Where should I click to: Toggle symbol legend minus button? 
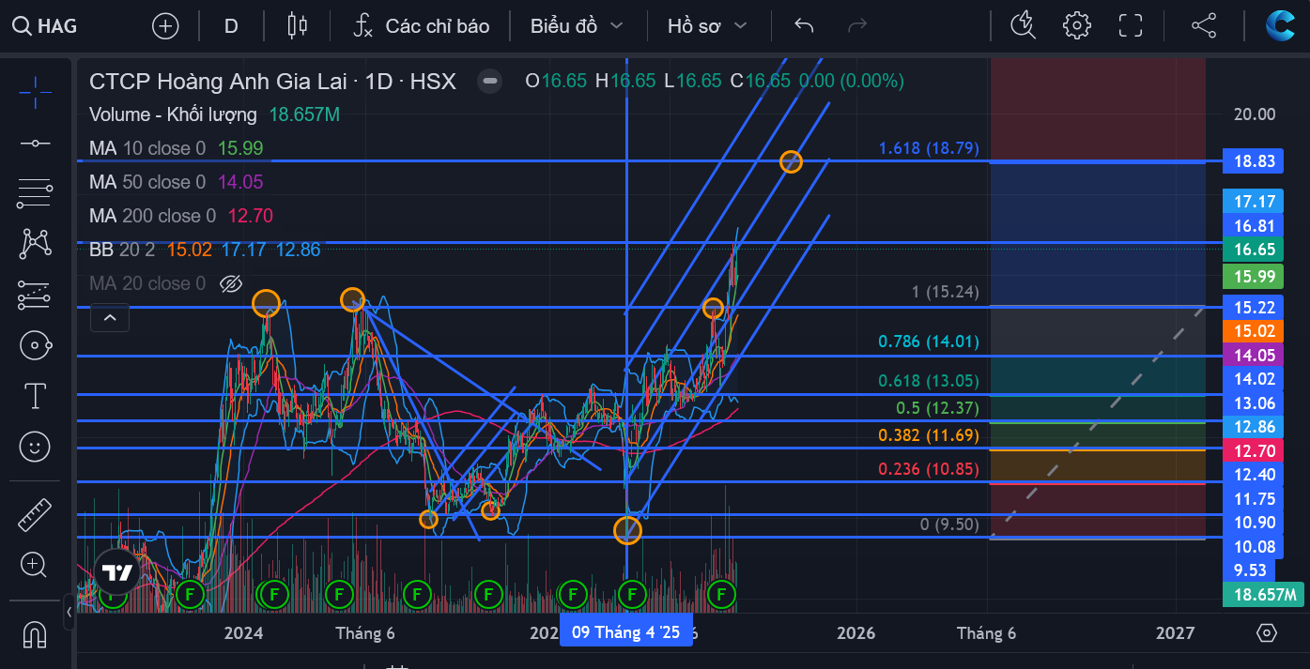(x=489, y=82)
